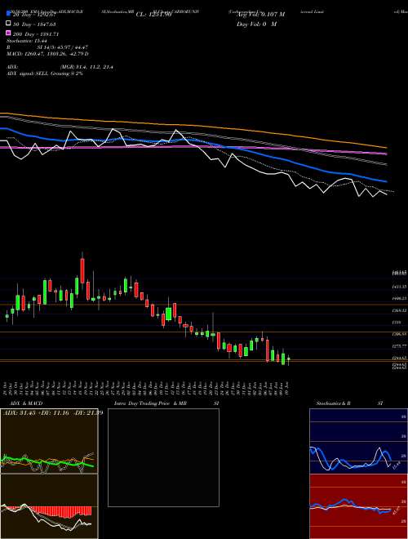This screenshot has width=408, height=539.
Task: Click the blue 20 Day legend swatch
Action: point(9,14)
